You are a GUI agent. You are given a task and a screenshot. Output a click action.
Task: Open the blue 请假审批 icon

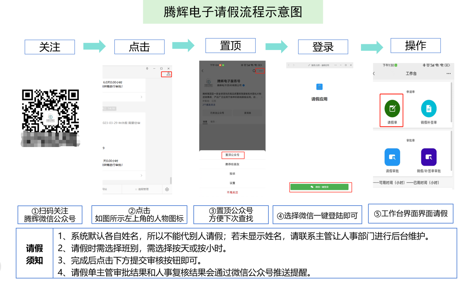click(392, 157)
